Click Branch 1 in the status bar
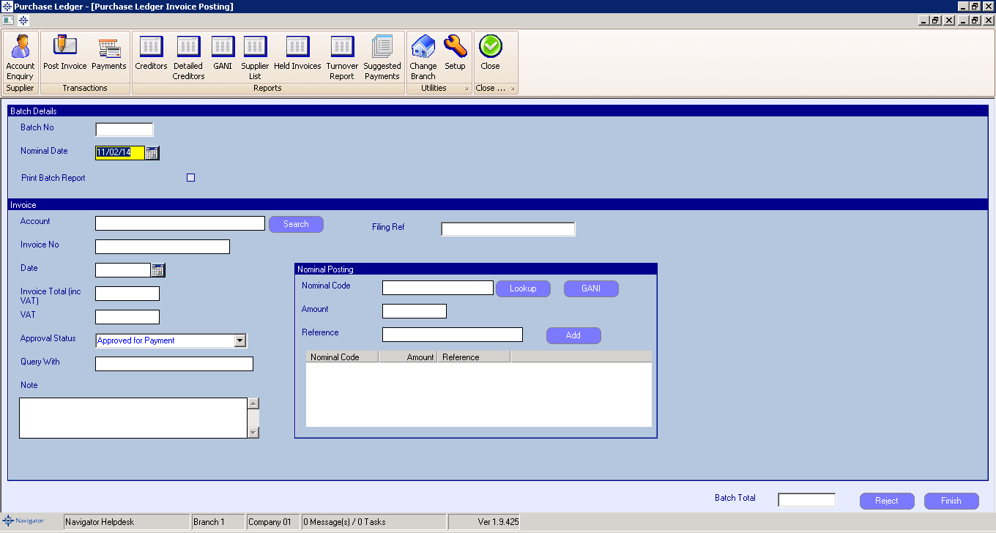996x533 pixels. pos(218,522)
